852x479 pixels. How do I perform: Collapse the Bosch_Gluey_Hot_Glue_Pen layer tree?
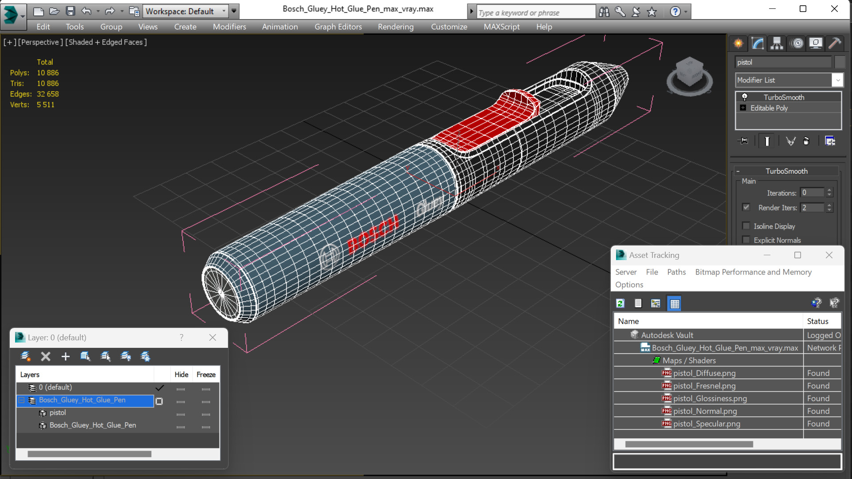tap(21, 400)
